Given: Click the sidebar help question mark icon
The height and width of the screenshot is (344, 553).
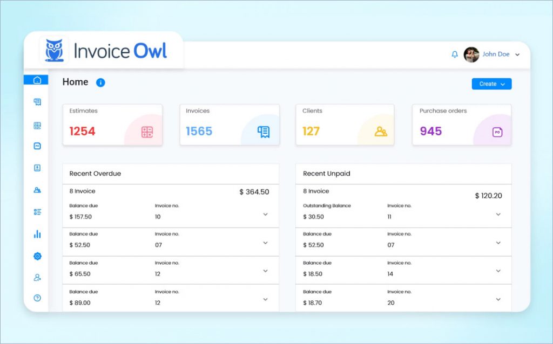Looking at the screenshot, I should pyautogui.click(x=37, y=298).
